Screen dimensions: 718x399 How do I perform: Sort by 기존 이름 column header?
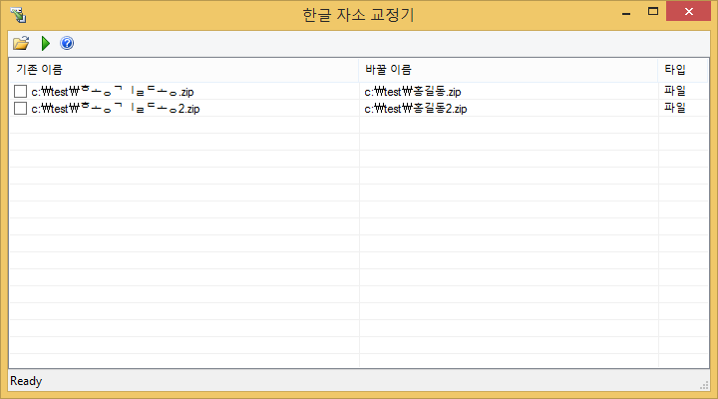pyautogui.click(x=184, y=70)
